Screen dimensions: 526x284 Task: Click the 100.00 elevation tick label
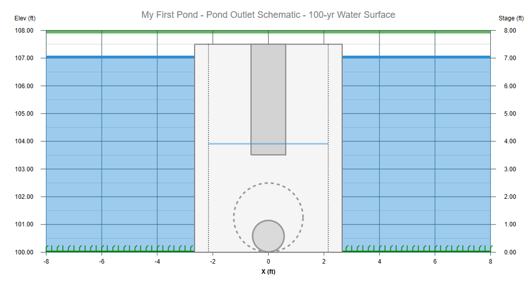click(x=24, y=252)
